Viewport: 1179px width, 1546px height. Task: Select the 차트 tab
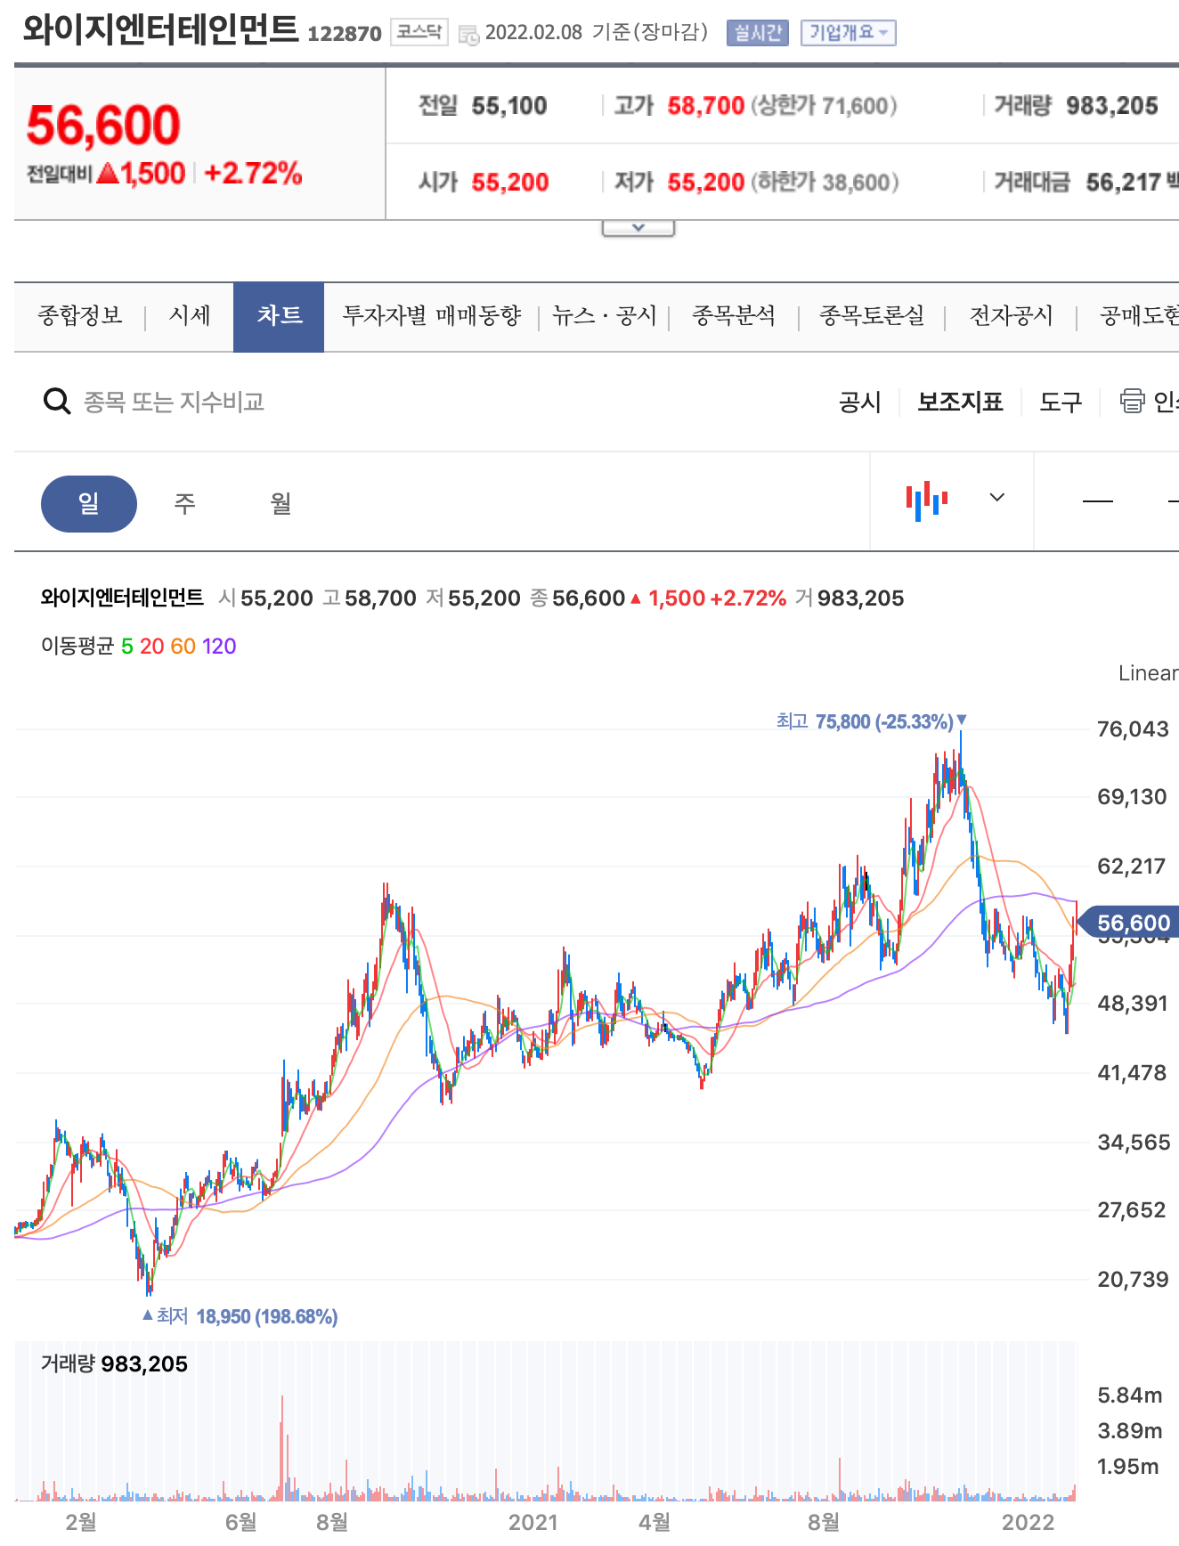point(279,317)
